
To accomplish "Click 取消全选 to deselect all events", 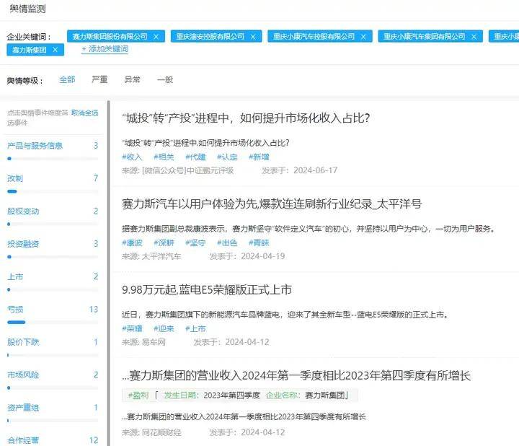I will pos(85,113).
